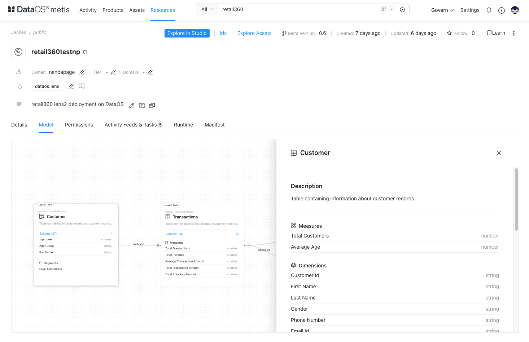Select the Model tab
Screen dimensions: 529x342
point(46,125)
